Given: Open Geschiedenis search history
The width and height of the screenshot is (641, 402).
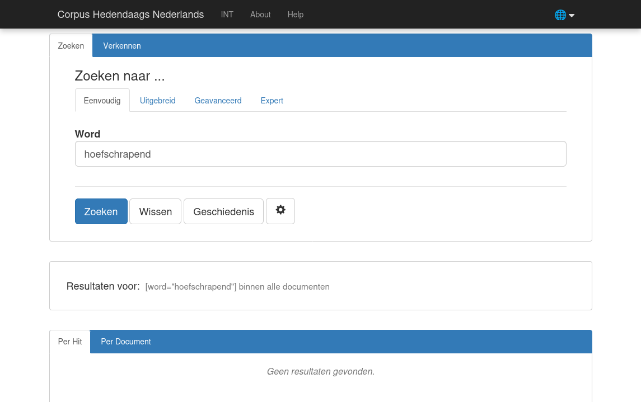Looking at the screenshot, I should click(223, 211).
